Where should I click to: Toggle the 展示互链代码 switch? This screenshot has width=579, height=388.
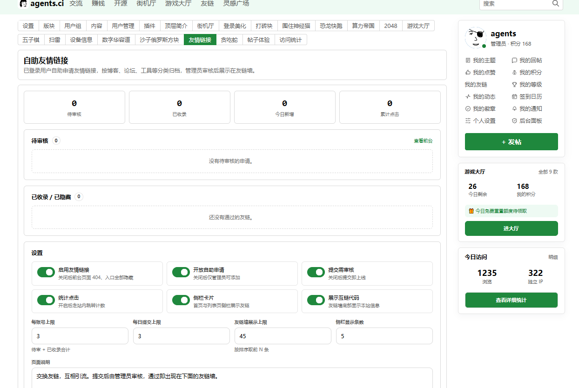tap(316, 300)
